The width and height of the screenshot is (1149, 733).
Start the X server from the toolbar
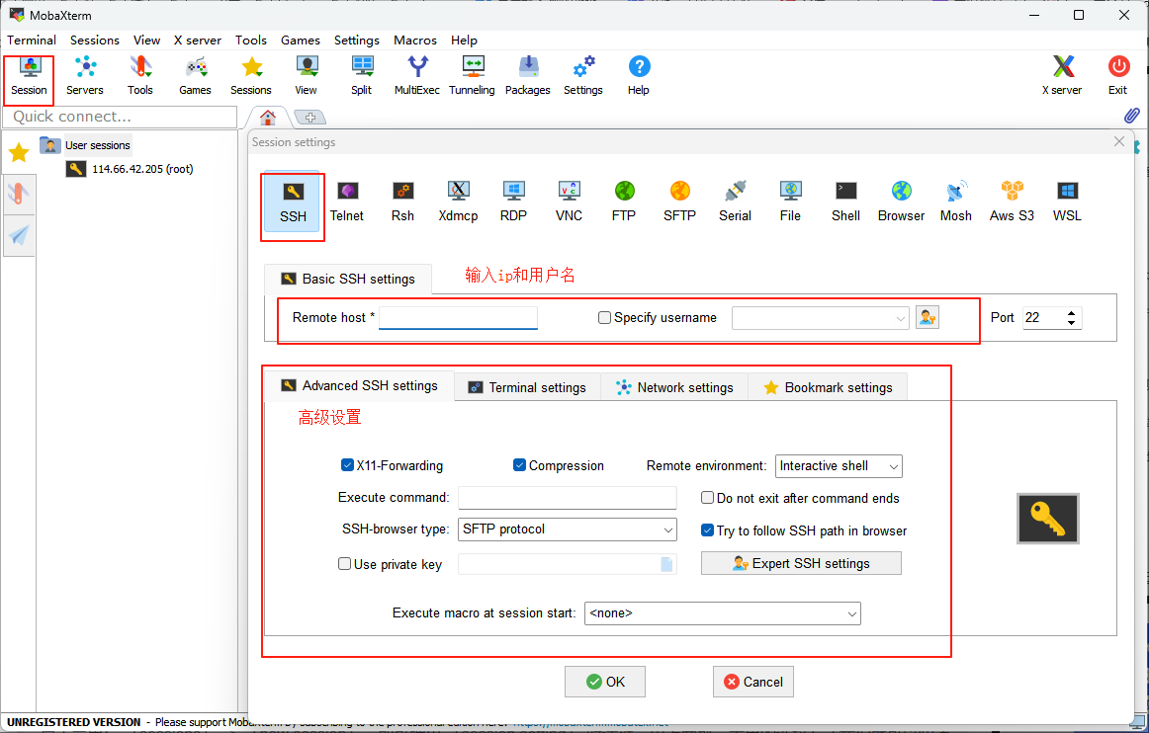(1061, 75)
